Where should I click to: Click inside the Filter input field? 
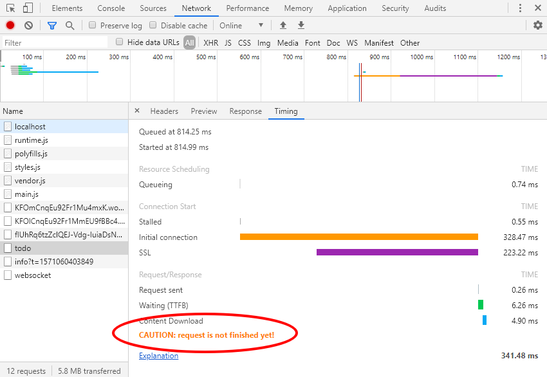pyautogui.click(x=51, y=42)
